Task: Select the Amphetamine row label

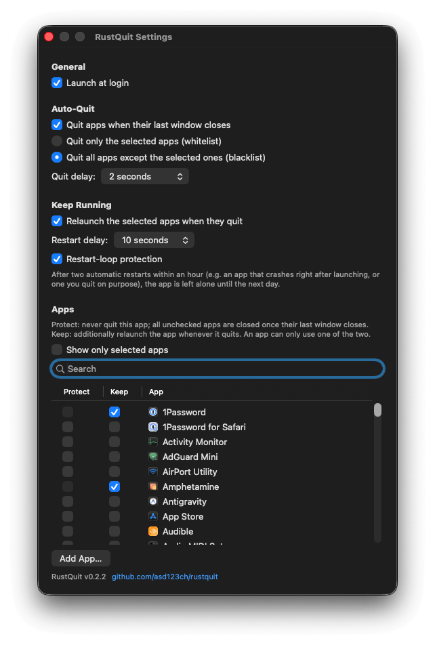Action: 190,486
